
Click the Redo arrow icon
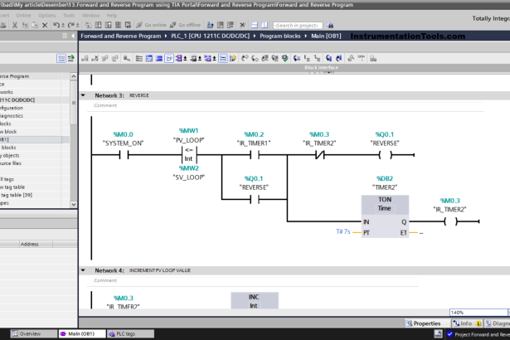(x=71, y=25)
